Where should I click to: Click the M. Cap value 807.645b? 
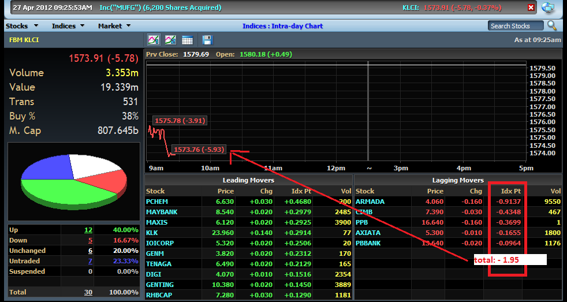click(118, 131)
